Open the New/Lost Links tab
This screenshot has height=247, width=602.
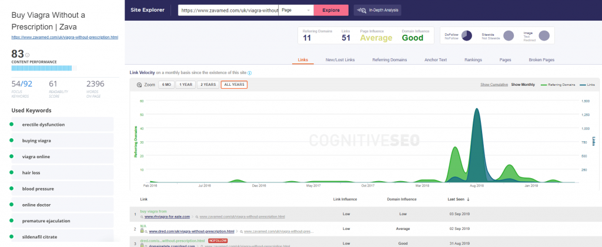(340, 60)
